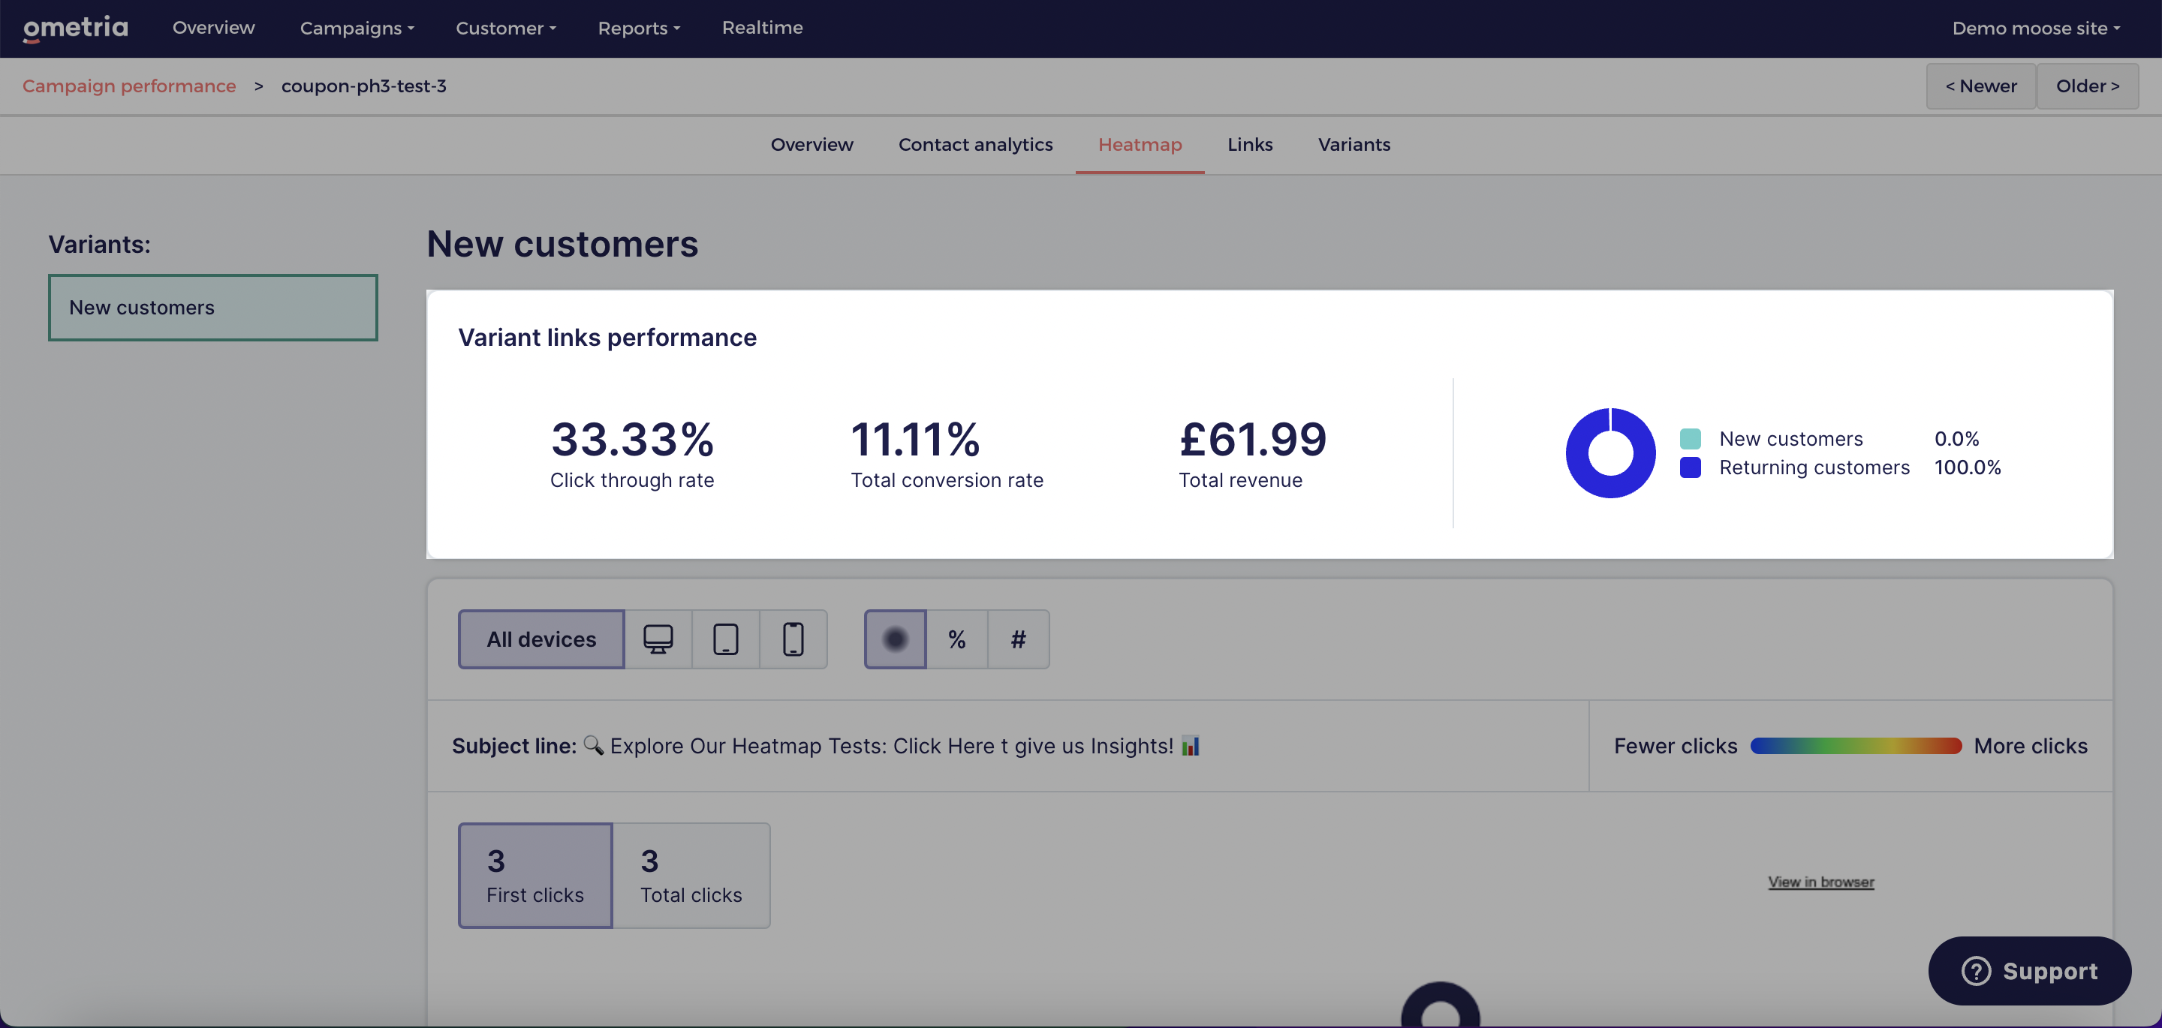The width and height of the screenshot is (2162, 1028).
Task: Open the Reports dropdown menu
Action: pyautogui.click(x=639, y=28)
